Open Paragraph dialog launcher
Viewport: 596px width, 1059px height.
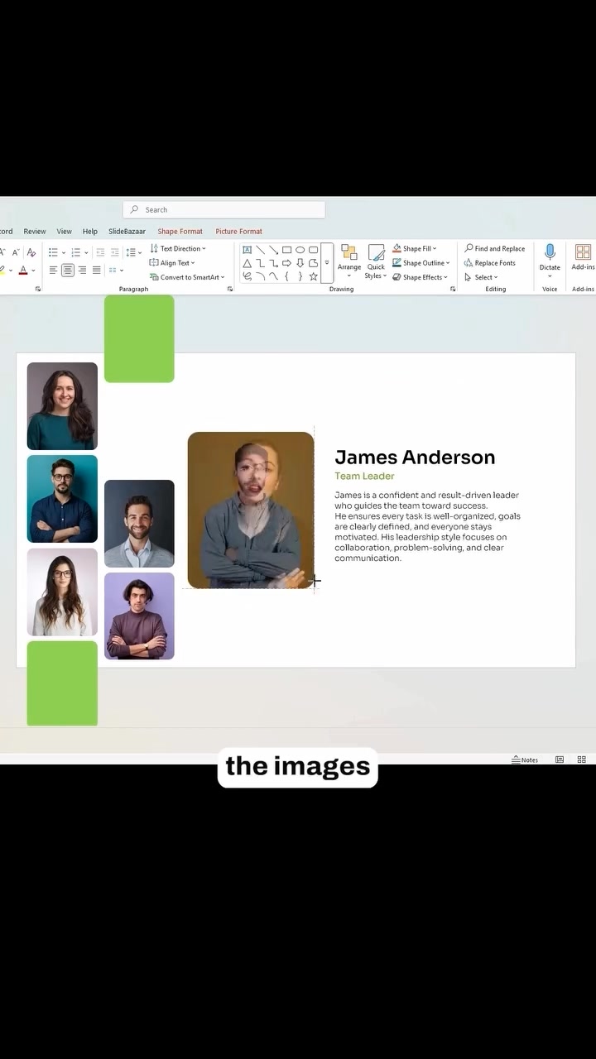point(229,289)
